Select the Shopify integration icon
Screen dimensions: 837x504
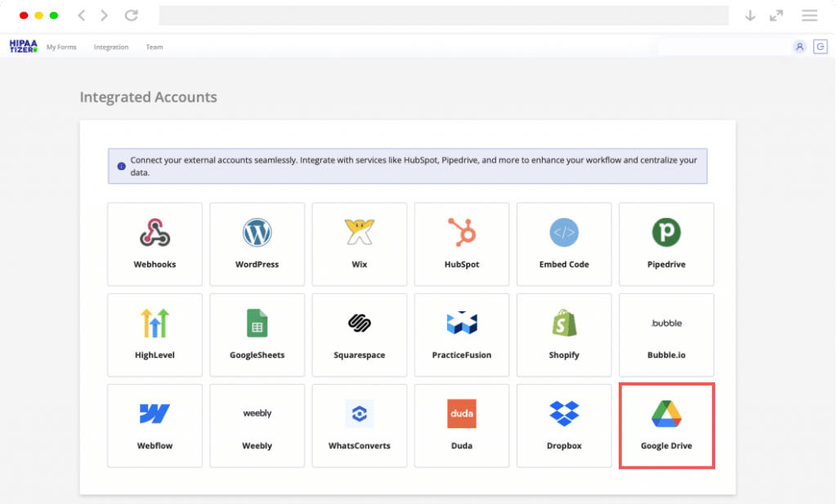pyautogui.click(x=564, y=323)
